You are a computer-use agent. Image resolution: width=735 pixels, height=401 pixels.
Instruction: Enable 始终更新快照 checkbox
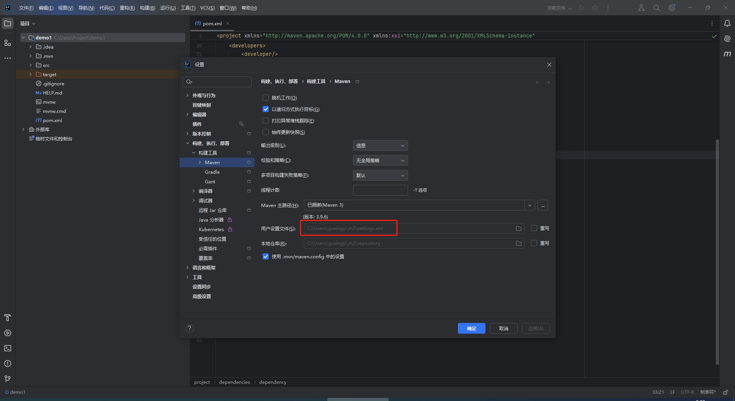(x=266, y=132)
